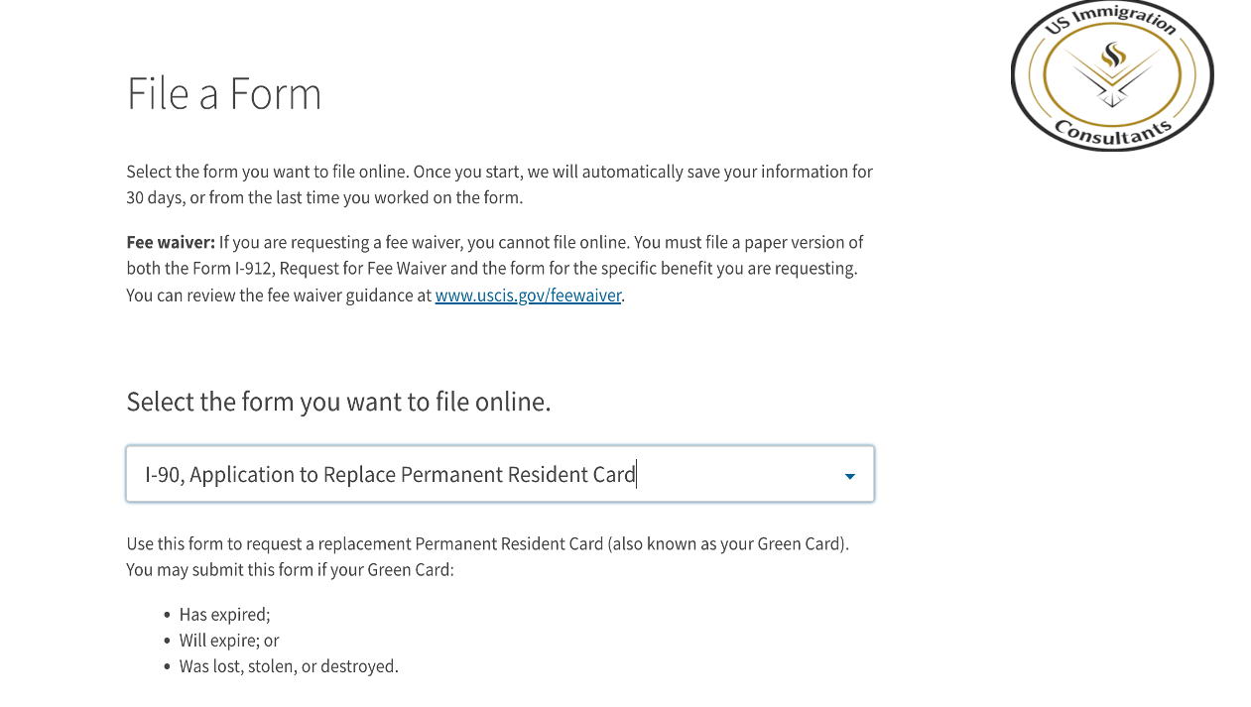This screenshot has height=707, width=1251.
Task: Click the 'Consultants' text on the logo
Action: [1112, 134]
